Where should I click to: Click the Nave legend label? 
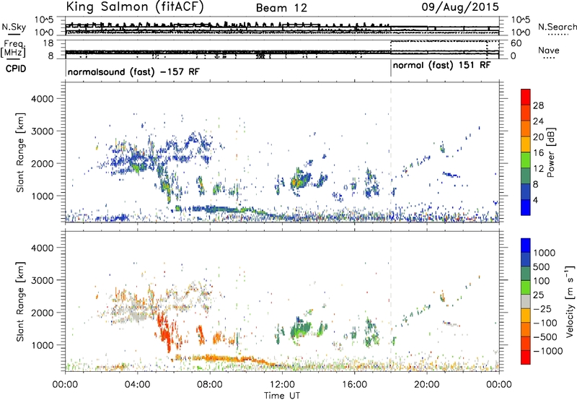[x=549, y=50]
